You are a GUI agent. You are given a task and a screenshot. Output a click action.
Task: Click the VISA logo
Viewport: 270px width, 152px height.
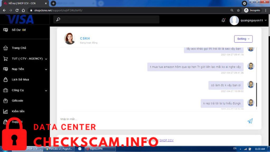20,19
